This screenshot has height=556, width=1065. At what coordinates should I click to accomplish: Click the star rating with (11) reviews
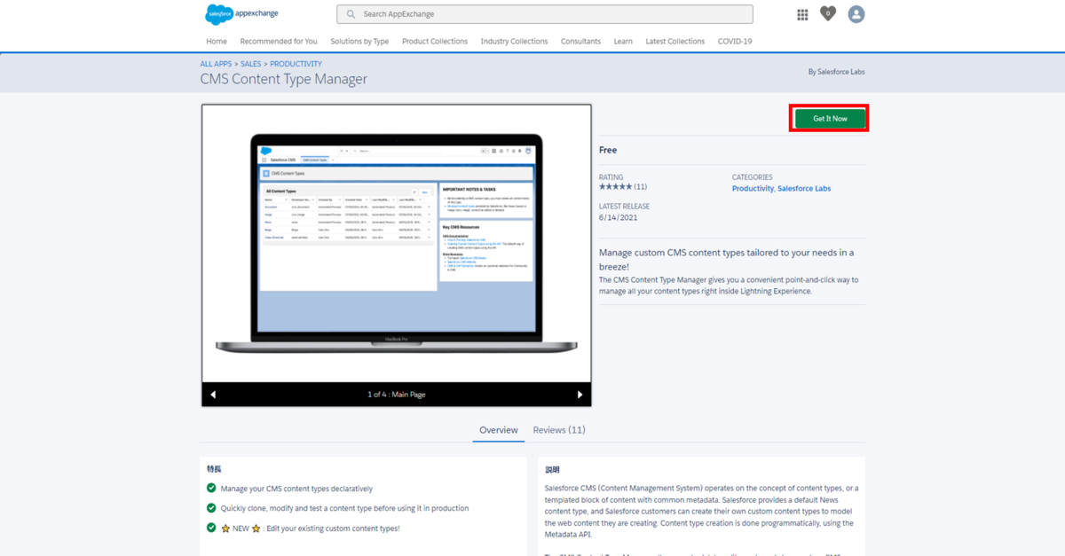tap(623, 187)
